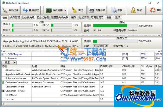163x107 pixels.
Task: Click the 931 MB free memory field
Action: [98, 30]
